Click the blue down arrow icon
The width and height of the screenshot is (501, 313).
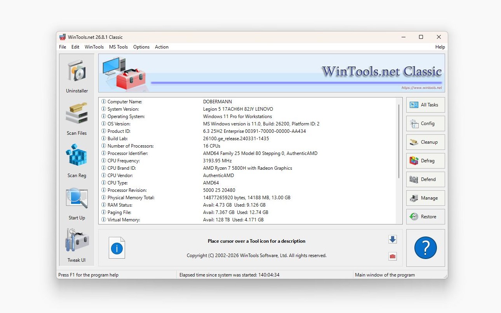(393, 239)
